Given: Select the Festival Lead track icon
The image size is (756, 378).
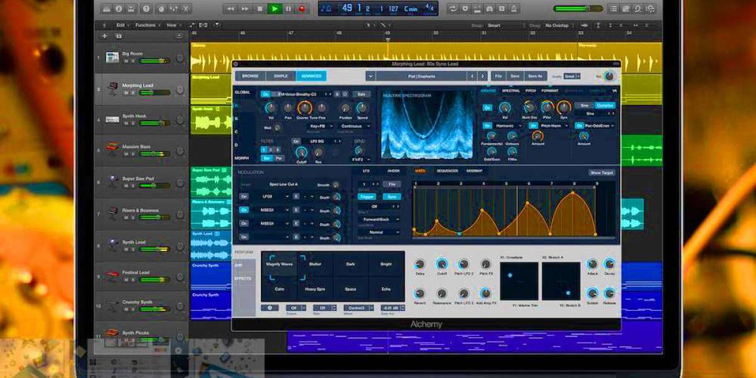Looking at the screenshot, I should point(112,275).
